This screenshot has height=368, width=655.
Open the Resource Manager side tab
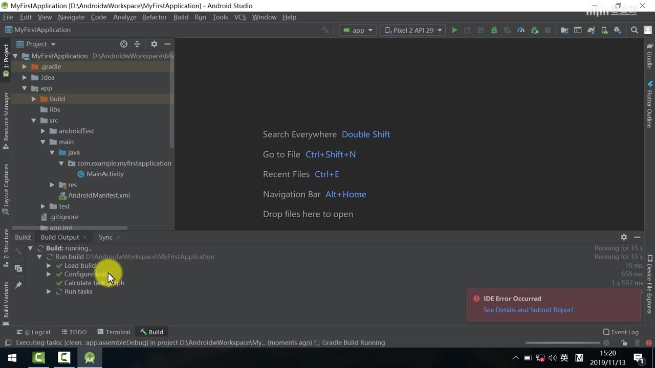point(6,121)
